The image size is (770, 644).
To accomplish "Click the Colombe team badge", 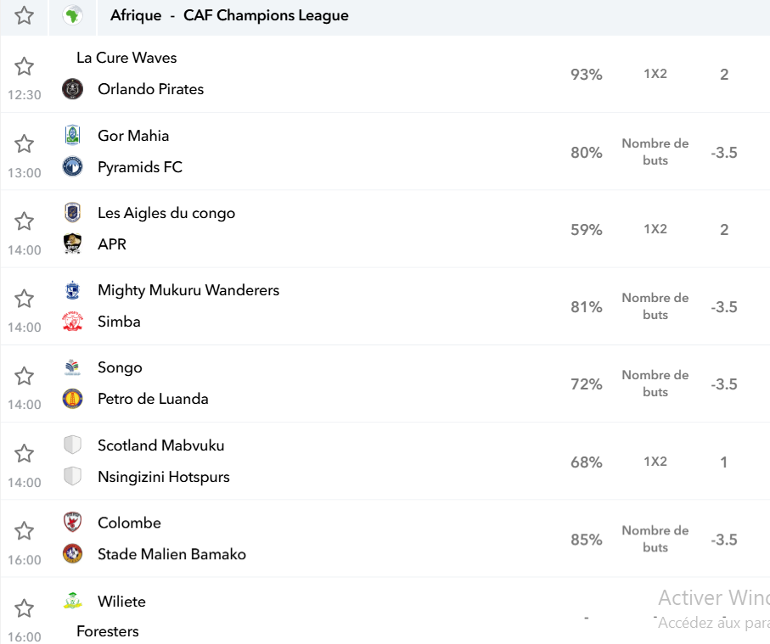I will tap(72, 523).
